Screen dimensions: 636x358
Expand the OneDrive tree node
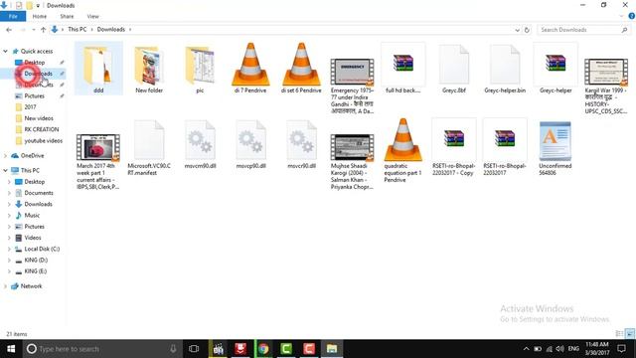5,156
